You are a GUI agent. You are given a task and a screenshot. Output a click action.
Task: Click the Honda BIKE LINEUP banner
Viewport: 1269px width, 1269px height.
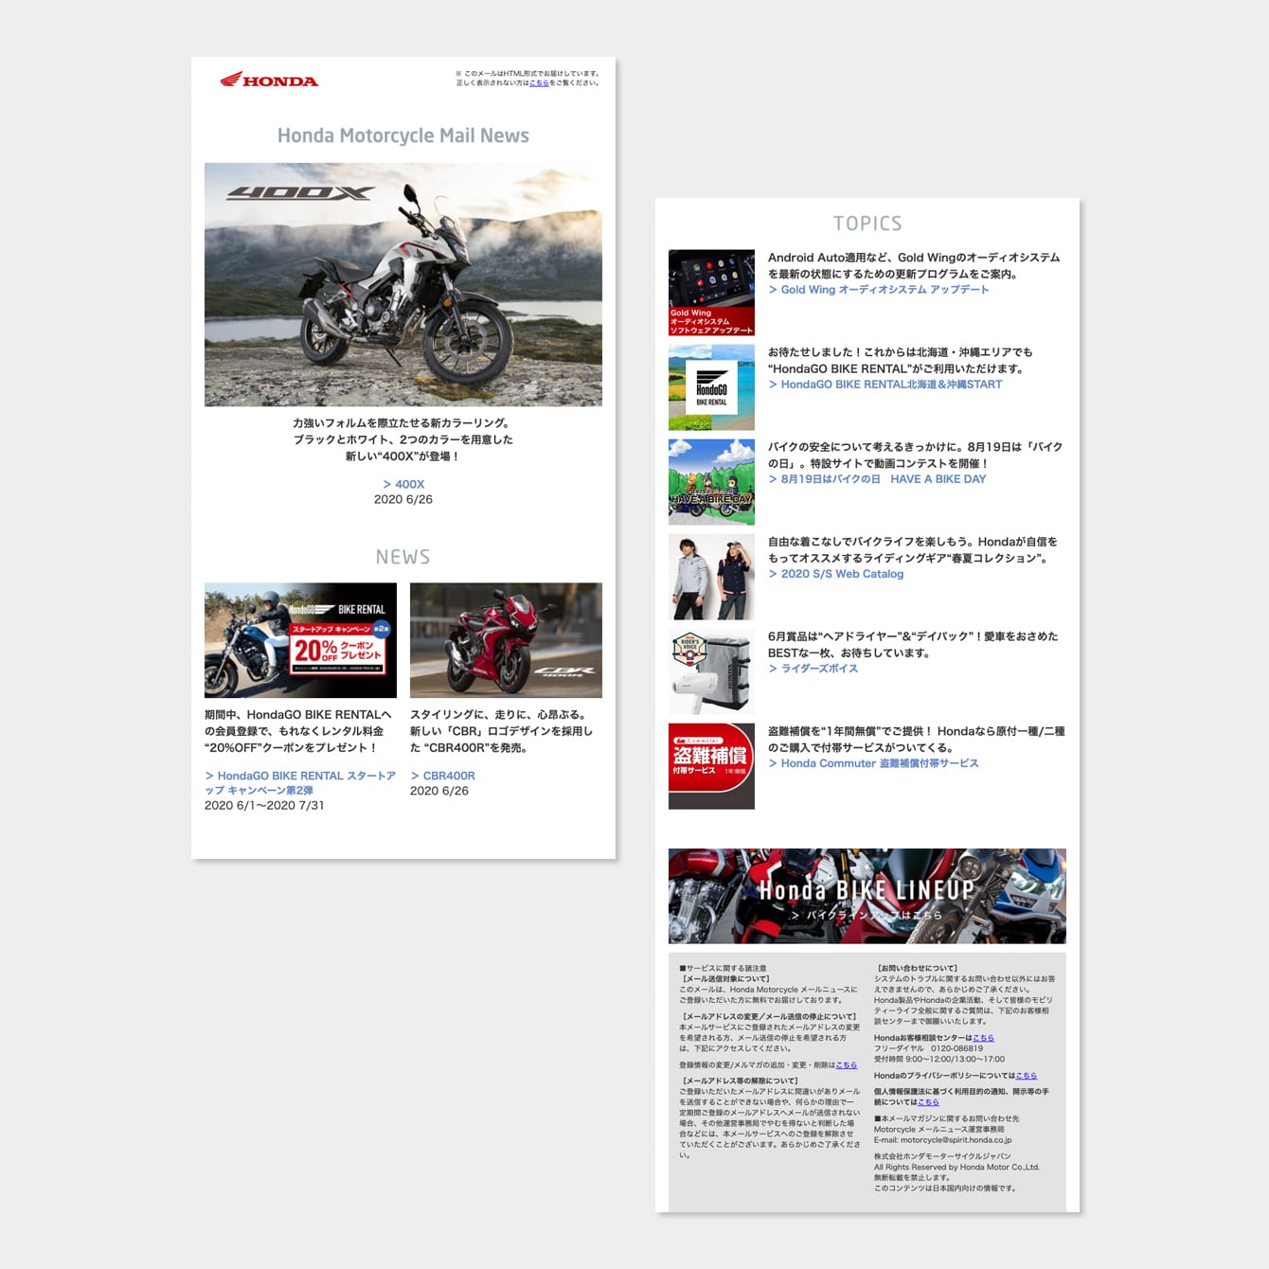click(x=867, y=896)
